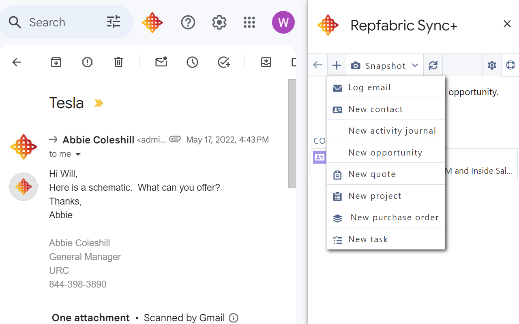
Task: Click the magnifier search icon
Action: point(15,22)
